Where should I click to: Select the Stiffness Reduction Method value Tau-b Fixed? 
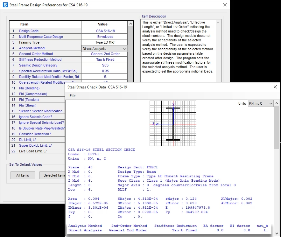pyautogui.click(x=105, y=60)
